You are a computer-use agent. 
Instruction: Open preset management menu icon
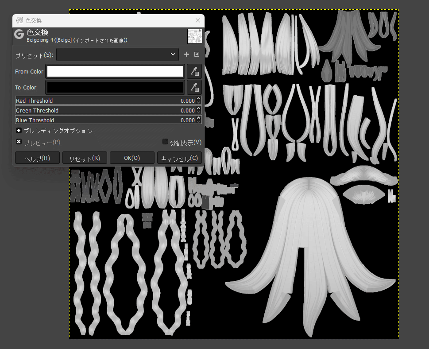pos(197,54)
